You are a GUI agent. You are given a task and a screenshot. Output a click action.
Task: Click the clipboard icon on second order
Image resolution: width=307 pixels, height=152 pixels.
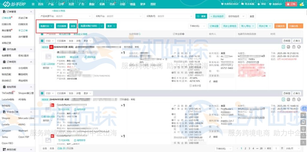coord(294,99)
